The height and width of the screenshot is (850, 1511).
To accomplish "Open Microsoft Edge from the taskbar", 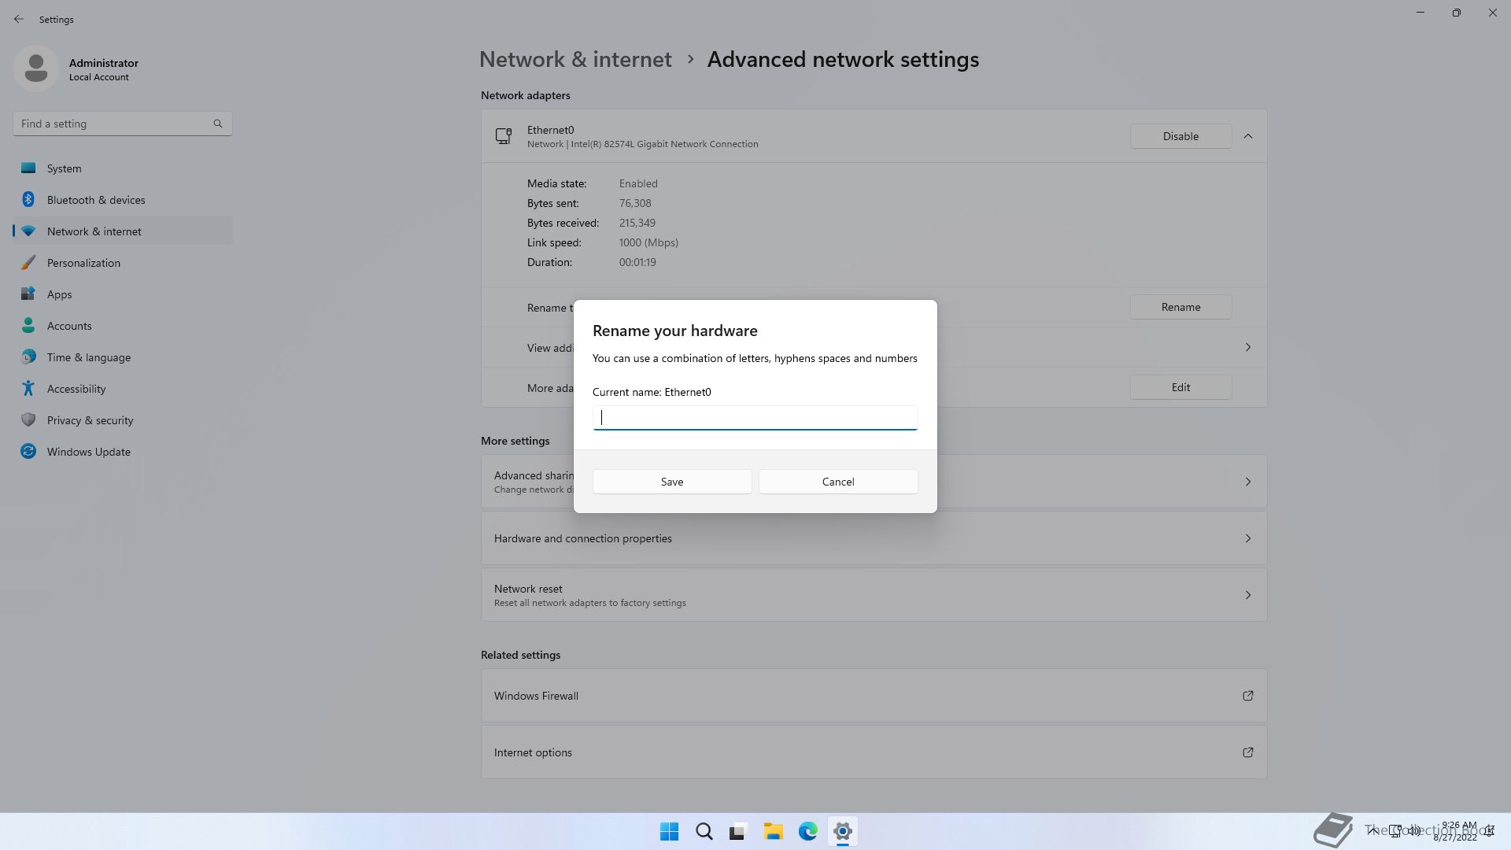I will (x=807, y=831).
